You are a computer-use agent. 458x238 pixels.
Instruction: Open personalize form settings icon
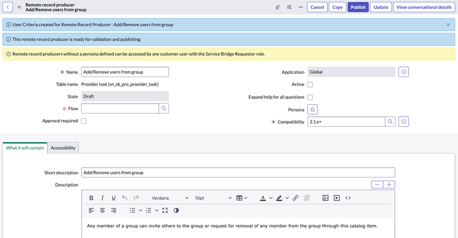pyautogui.click(x=289, y=7)
